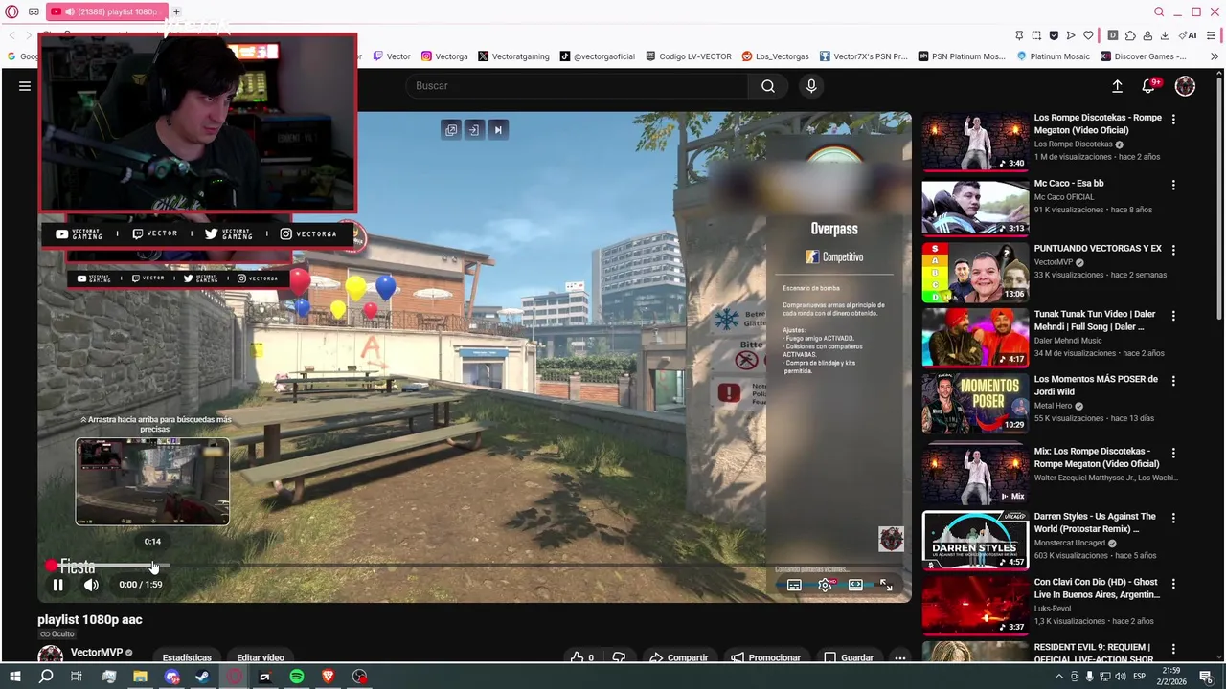
Task: Enter fullscreen on the video player
Action: (886, 585)
